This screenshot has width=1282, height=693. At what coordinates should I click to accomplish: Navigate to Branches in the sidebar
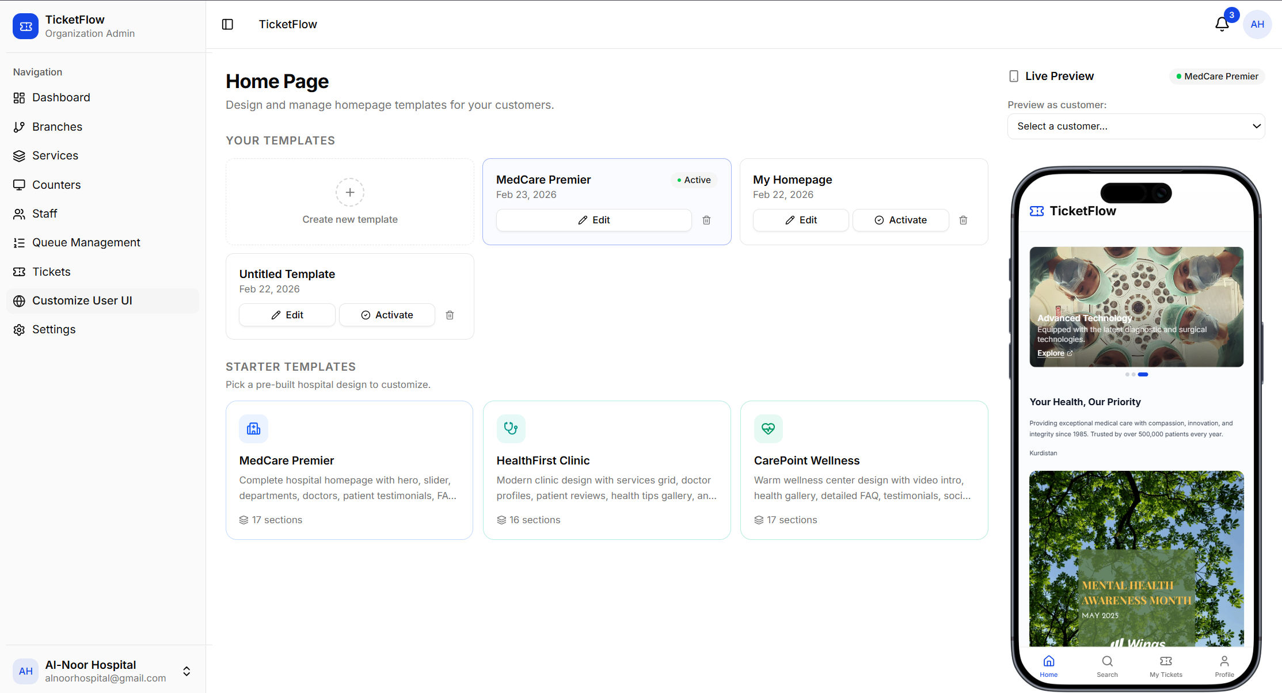tap(19, 127)
